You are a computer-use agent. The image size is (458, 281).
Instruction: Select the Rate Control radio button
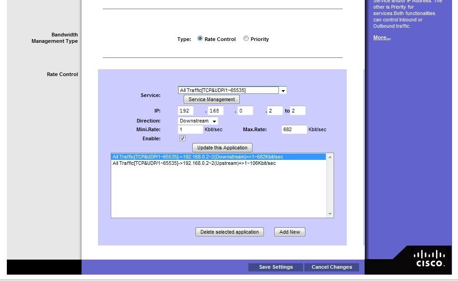click(x=200, y=39)
